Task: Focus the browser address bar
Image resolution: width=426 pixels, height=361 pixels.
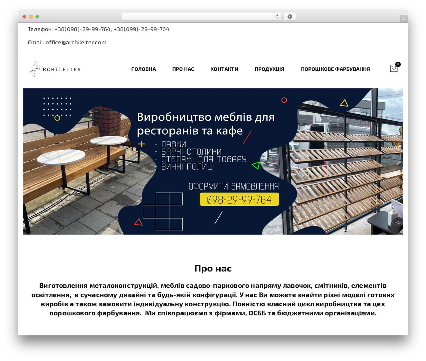Action: coord(202,17)
